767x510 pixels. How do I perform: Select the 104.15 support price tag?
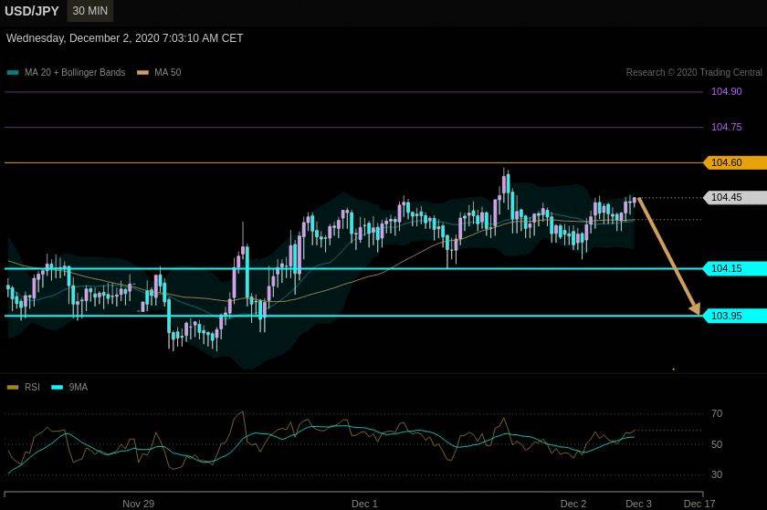[735, 268]
